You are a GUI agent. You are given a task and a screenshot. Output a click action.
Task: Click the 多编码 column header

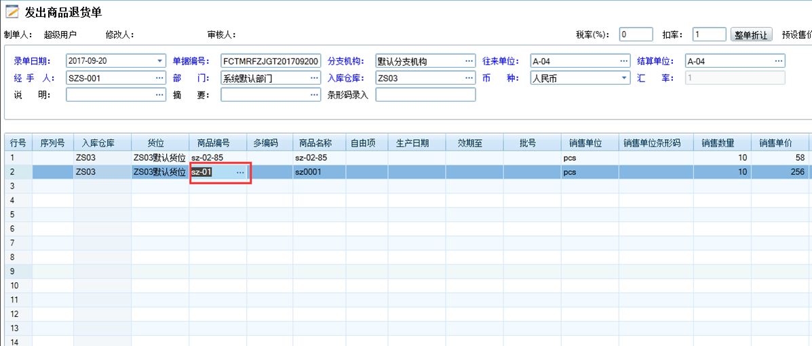(270, 143)
